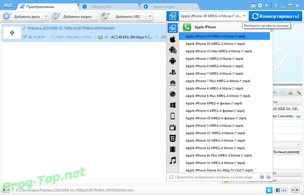Select the Apple devices category icon
Viewport: 304px width, 195px height.
point(172,40)
